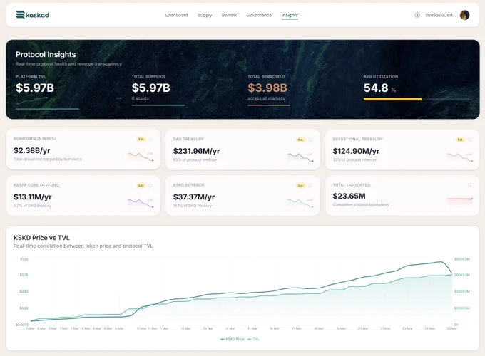Click the 54.8 % utilization value
485x356 pixels.
(x=380, y=88)
